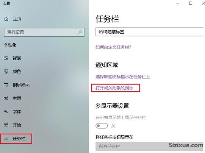The height and width of the screenshot is (153, 205).
Task: Click 选择哪些图标显示在任务栏上 link
Action: (123, 77)
